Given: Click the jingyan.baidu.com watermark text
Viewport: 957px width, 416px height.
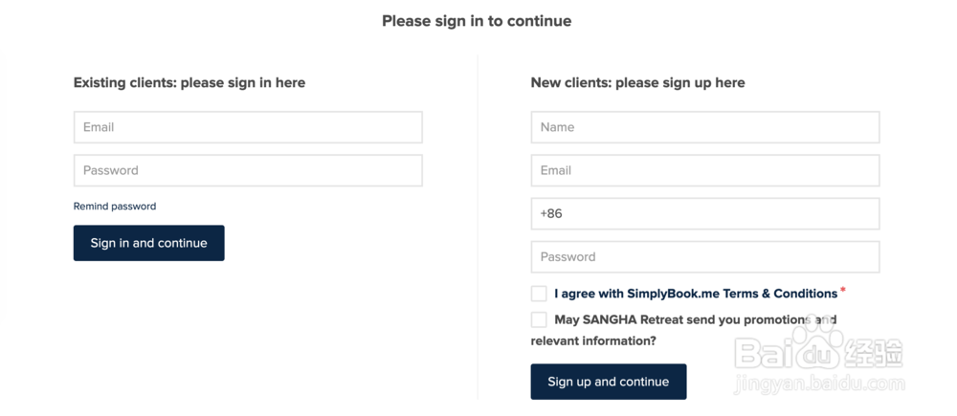Looking at the screenshot, I should pyautogui.click(x=817, y=384).
